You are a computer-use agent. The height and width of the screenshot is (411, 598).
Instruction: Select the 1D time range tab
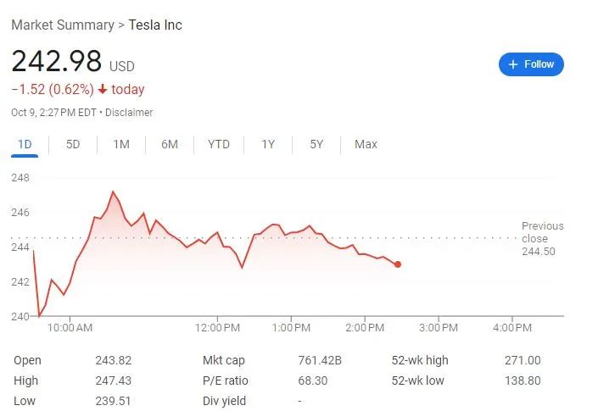point(25,144)
